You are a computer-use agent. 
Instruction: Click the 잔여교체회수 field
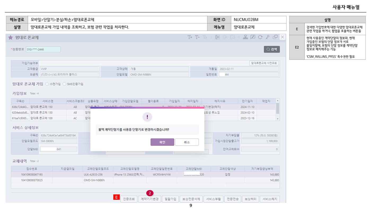(x=260, y=149)
